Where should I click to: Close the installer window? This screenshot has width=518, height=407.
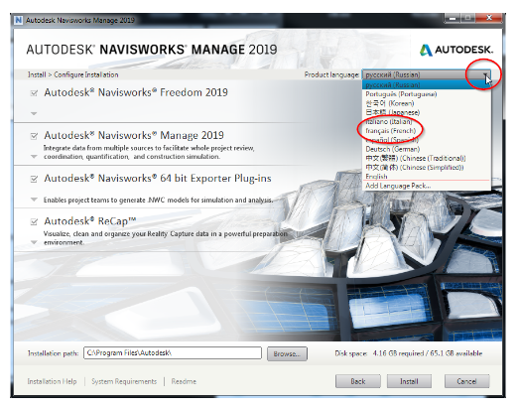[x=489, y=18]
